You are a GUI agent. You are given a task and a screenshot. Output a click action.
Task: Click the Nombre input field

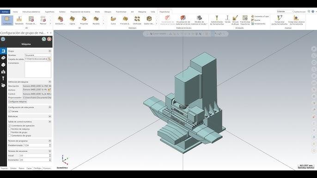[x=38, y=55]
